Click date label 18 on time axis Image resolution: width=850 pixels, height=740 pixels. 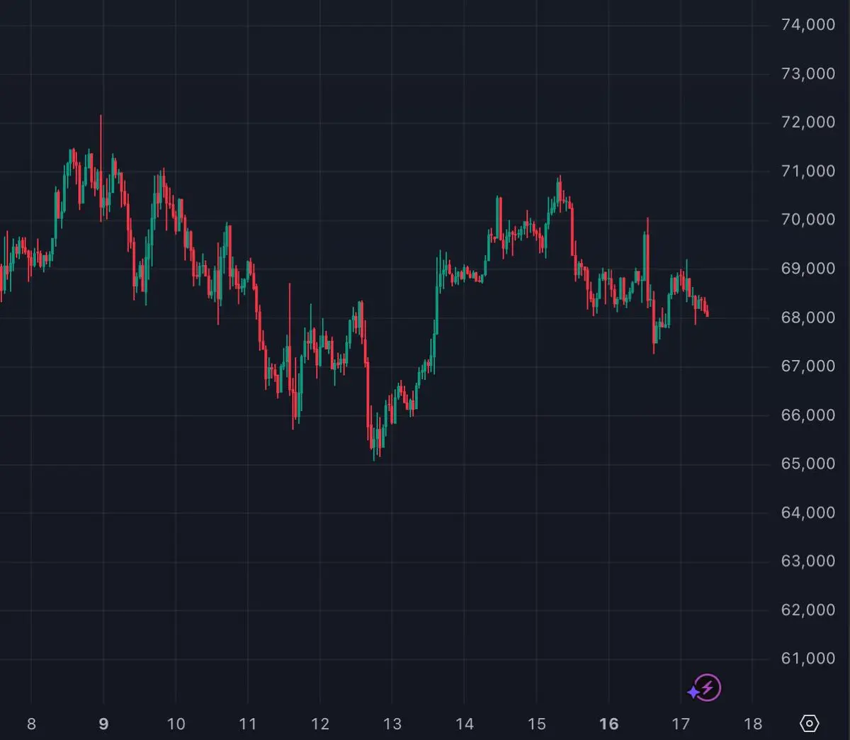click(753, 724)
